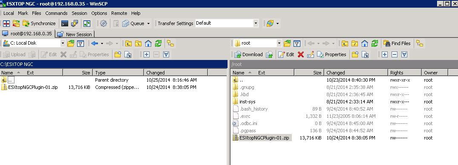Image resolution: width=458 pixels, height=165 pixels.
Task: Open the Transfer Settings Default combo box
Action: click(x=227, y=23)
